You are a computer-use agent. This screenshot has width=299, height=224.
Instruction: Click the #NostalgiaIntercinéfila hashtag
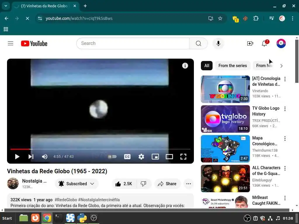coord(99,200)
